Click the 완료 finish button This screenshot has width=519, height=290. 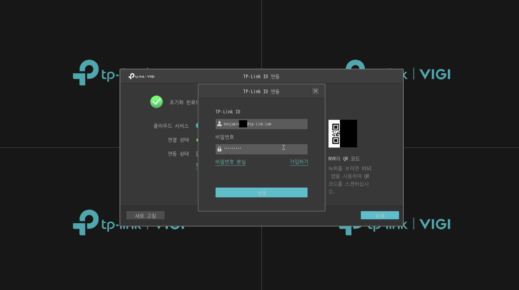380,216
